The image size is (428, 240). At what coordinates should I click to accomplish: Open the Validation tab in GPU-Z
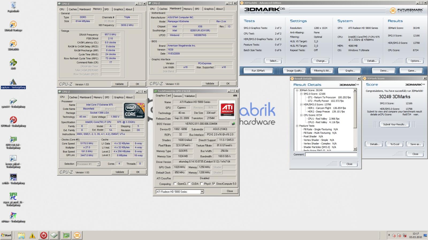pos(190,96)
